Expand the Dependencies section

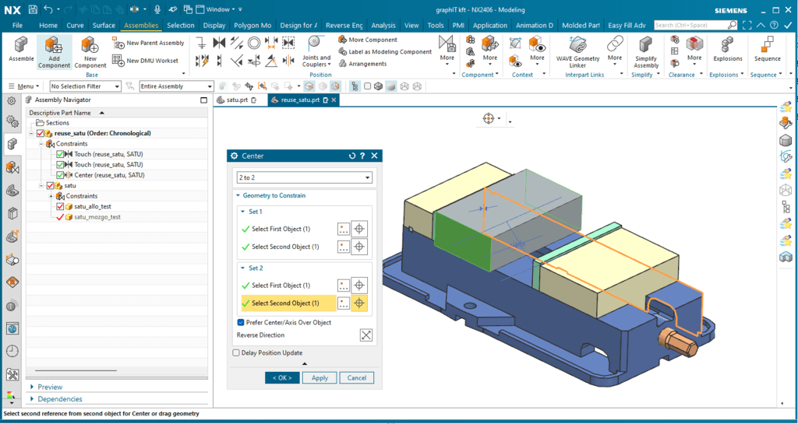pyautogui.click(x=59, y=399)
